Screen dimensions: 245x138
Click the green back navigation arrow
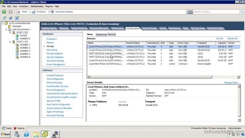coord(4,12)
